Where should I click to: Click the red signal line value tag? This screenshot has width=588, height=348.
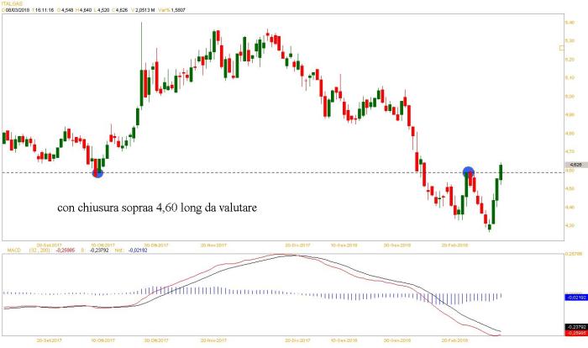[575, 333]
